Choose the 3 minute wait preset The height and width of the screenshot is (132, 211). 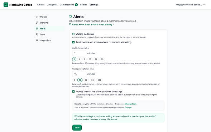pyautogui.click(x=79, y=59)
